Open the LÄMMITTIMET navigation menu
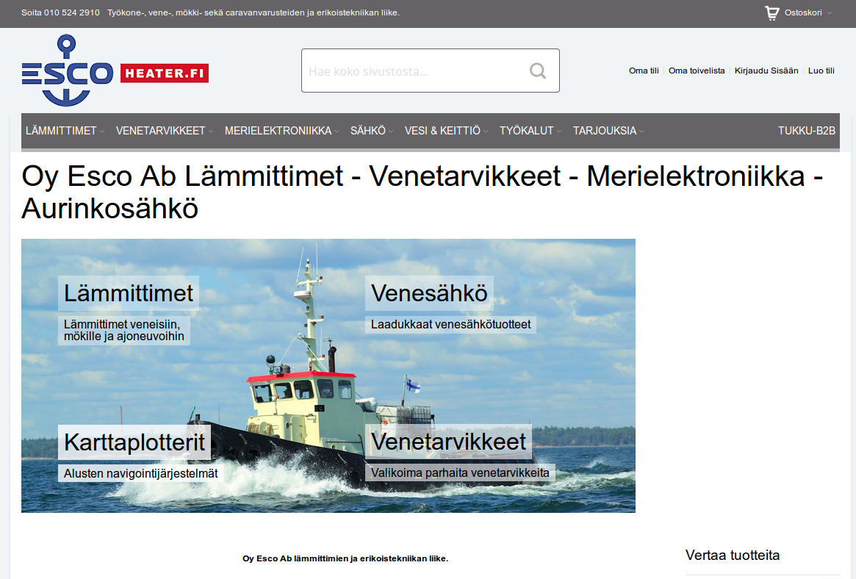Viewport: 856px width, 579px height. click(x=61, y=131)
